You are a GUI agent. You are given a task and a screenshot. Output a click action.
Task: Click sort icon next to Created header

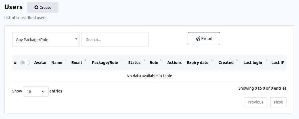click(x=237, y=60)
